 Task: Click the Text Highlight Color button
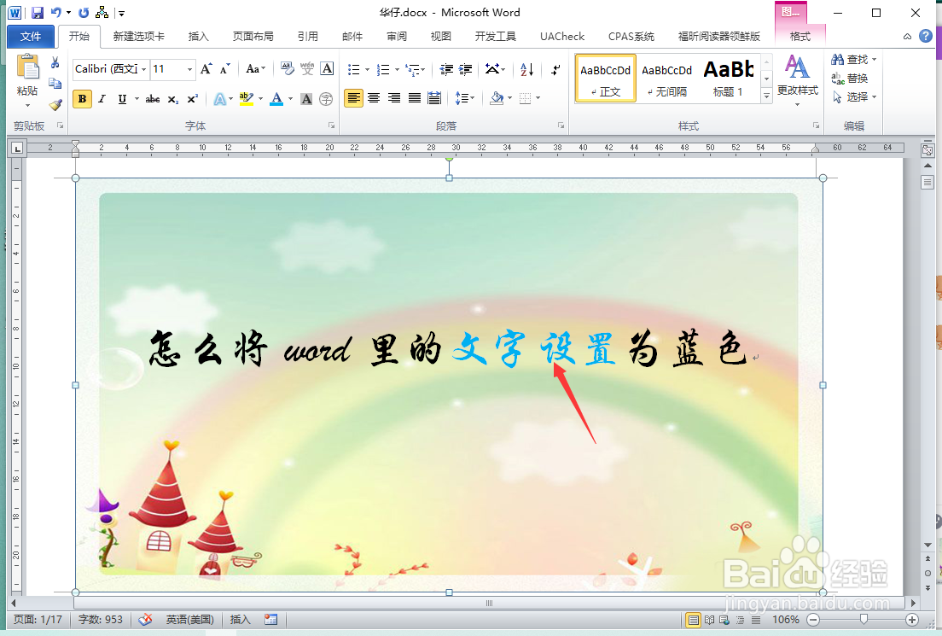click(247, 99)
